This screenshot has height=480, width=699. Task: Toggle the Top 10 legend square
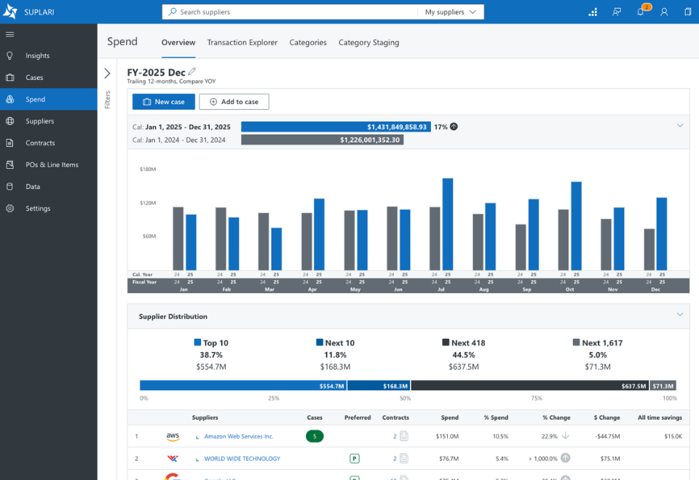coord(197,343)
